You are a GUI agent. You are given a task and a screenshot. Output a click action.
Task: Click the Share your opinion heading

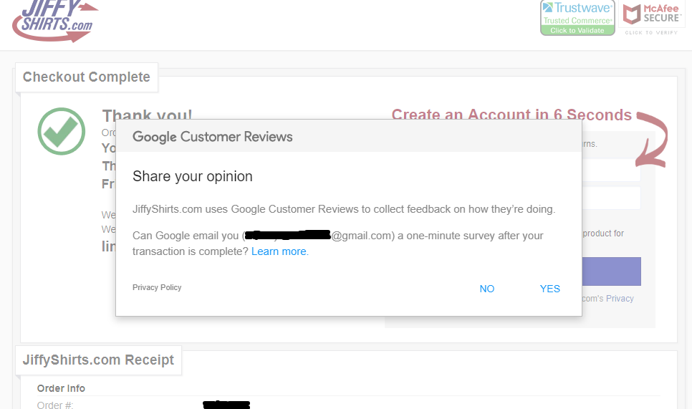pos(193,176)
